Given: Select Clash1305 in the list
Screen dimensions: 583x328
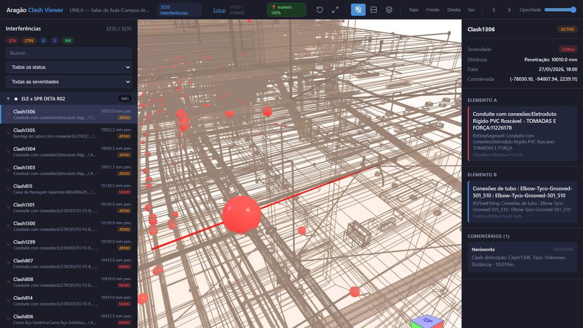Looking at the screenshot, I should [x=69, y=133].
